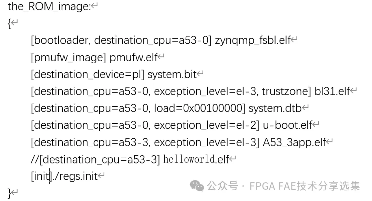Click the ./regs.init path text
The width and height of the screenshot is (372, 201).
tap(75, 176)
